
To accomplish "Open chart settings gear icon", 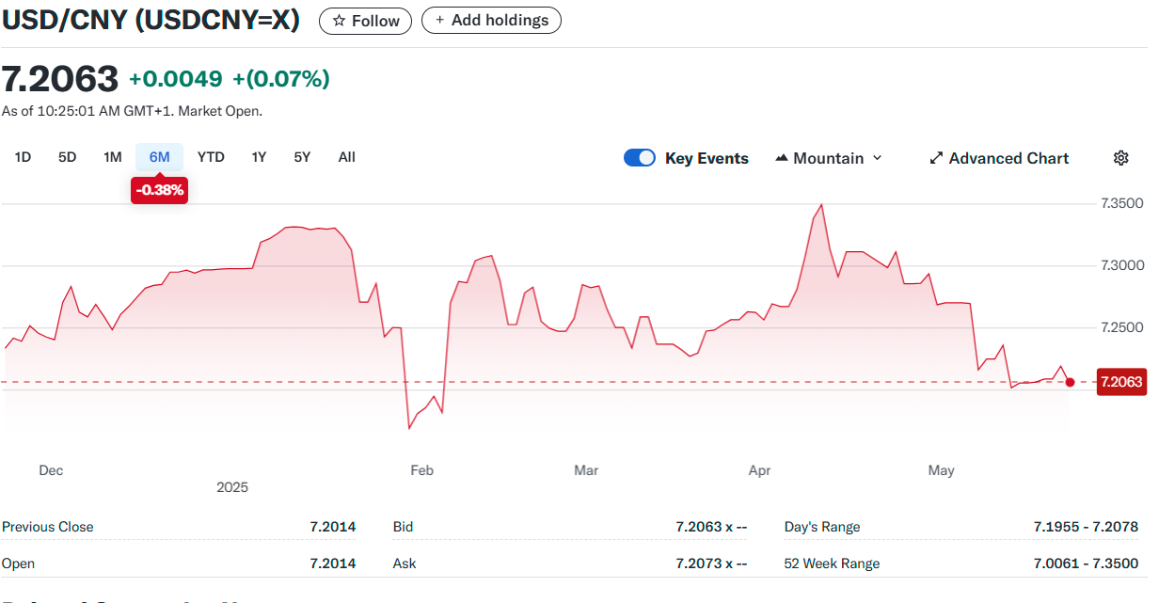I will (1120, 158).
